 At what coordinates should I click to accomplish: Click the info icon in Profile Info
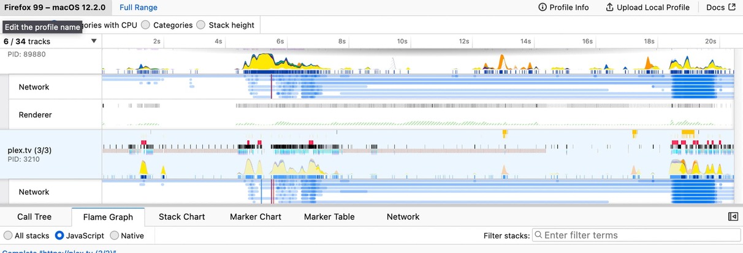pyautogui.click(x=542, y=7)
